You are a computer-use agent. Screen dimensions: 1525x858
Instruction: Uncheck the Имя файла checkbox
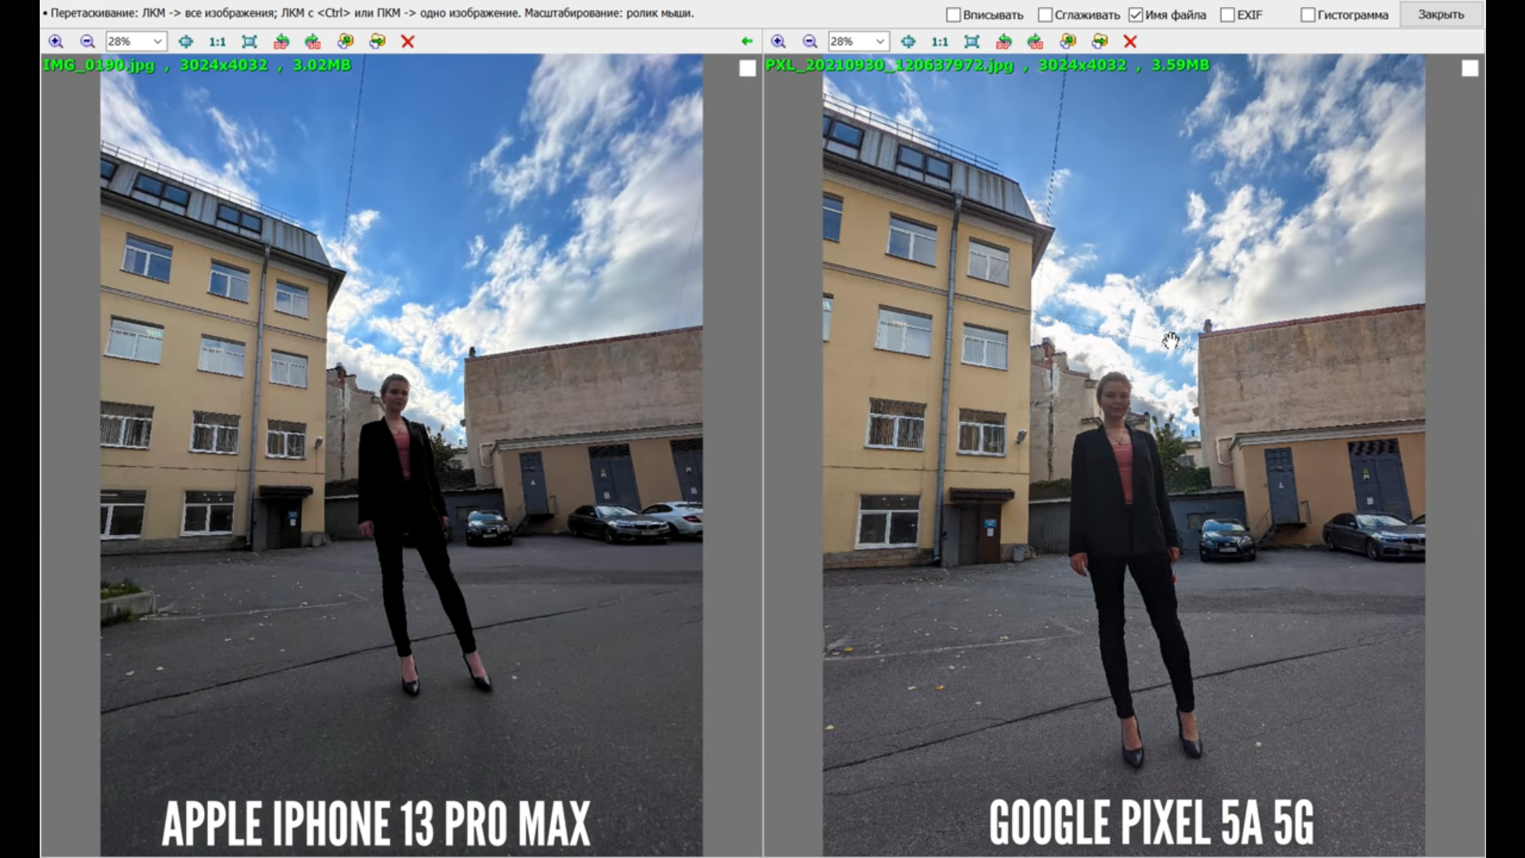(x=1136, y=15)
